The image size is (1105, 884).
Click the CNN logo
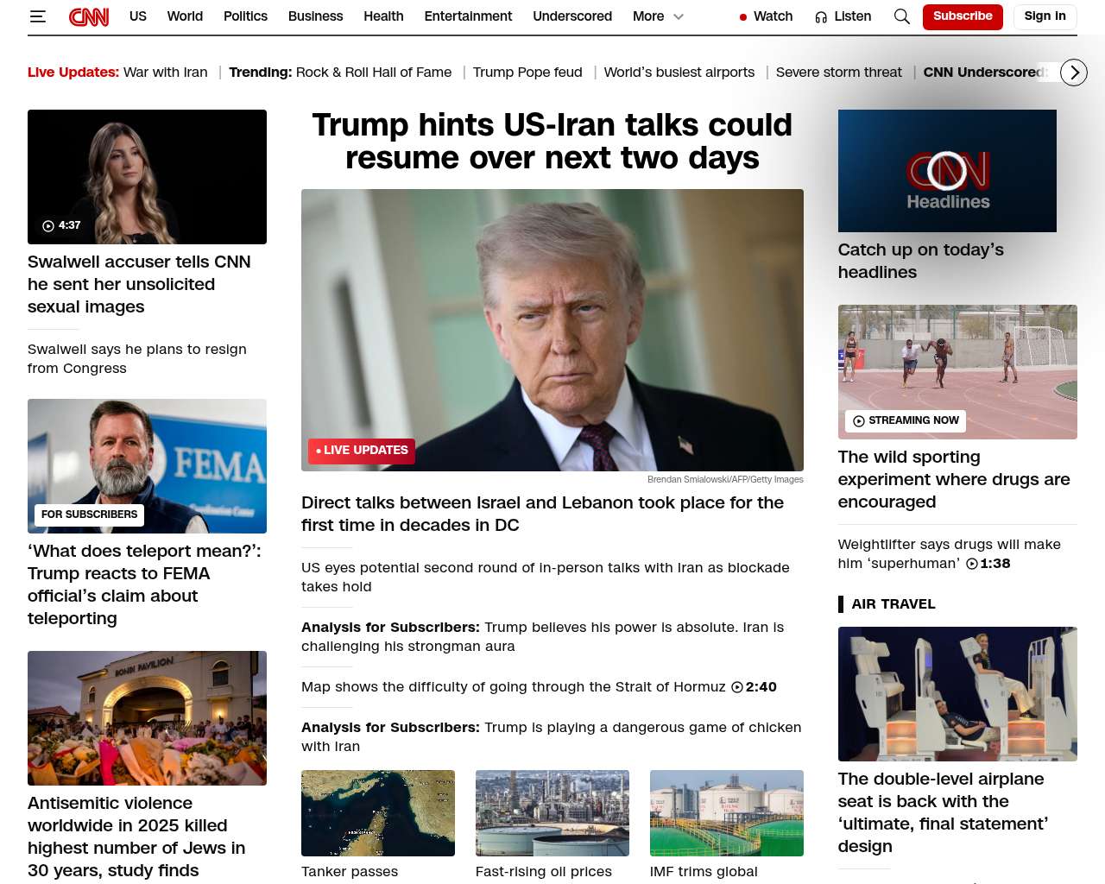pos(89,16)
